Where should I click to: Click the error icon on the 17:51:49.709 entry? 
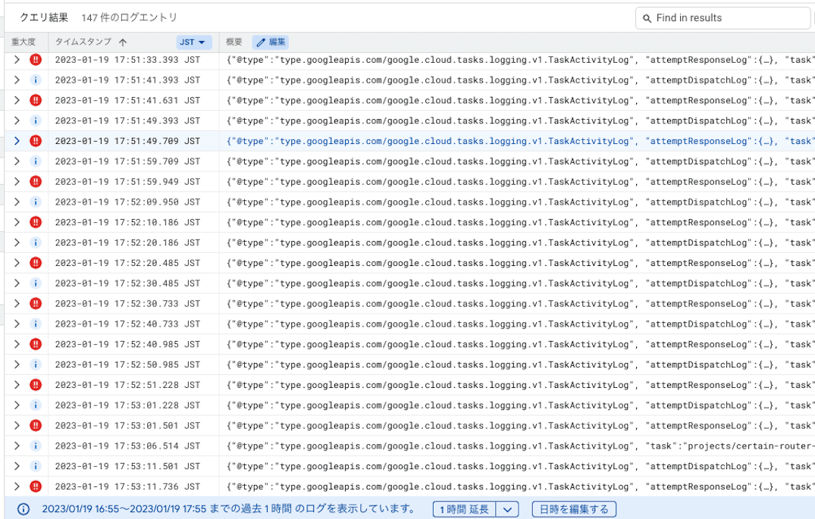36,141
